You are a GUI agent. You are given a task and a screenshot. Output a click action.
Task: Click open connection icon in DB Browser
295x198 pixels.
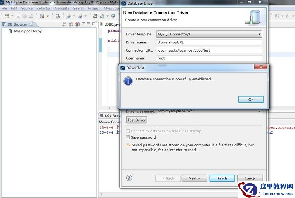pyautogui.click(x=64, y=24)
